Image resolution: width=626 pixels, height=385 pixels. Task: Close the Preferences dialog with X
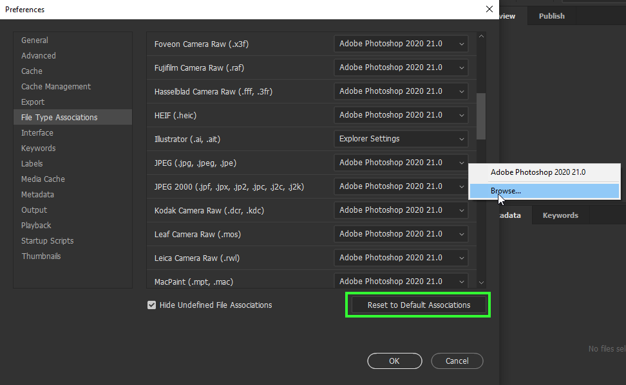coord(489,9)
